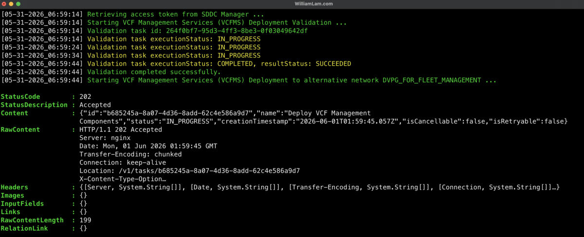This screenshot has width=584, height=237.
Task: Select the Headers System.String[] value line
Action: tap(321, 187)
